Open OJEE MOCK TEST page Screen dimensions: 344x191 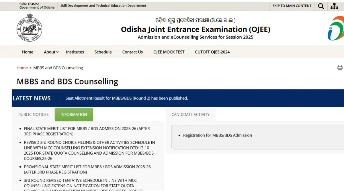coord(169,52)
